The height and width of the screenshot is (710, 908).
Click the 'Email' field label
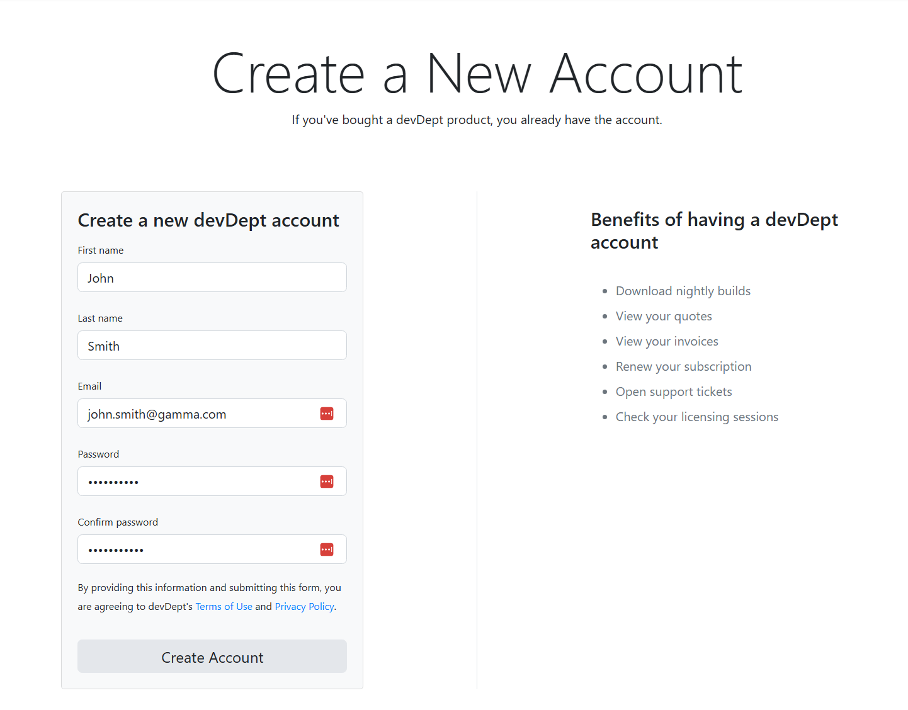click(x=89, y=386)
